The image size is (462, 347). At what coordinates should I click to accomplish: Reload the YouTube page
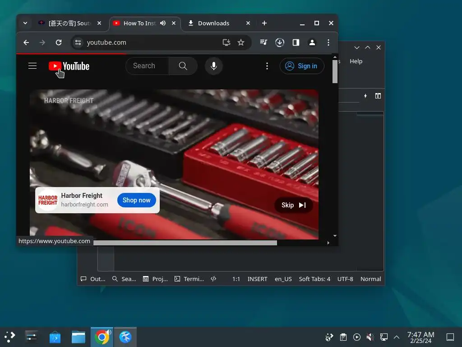point(59,42)
